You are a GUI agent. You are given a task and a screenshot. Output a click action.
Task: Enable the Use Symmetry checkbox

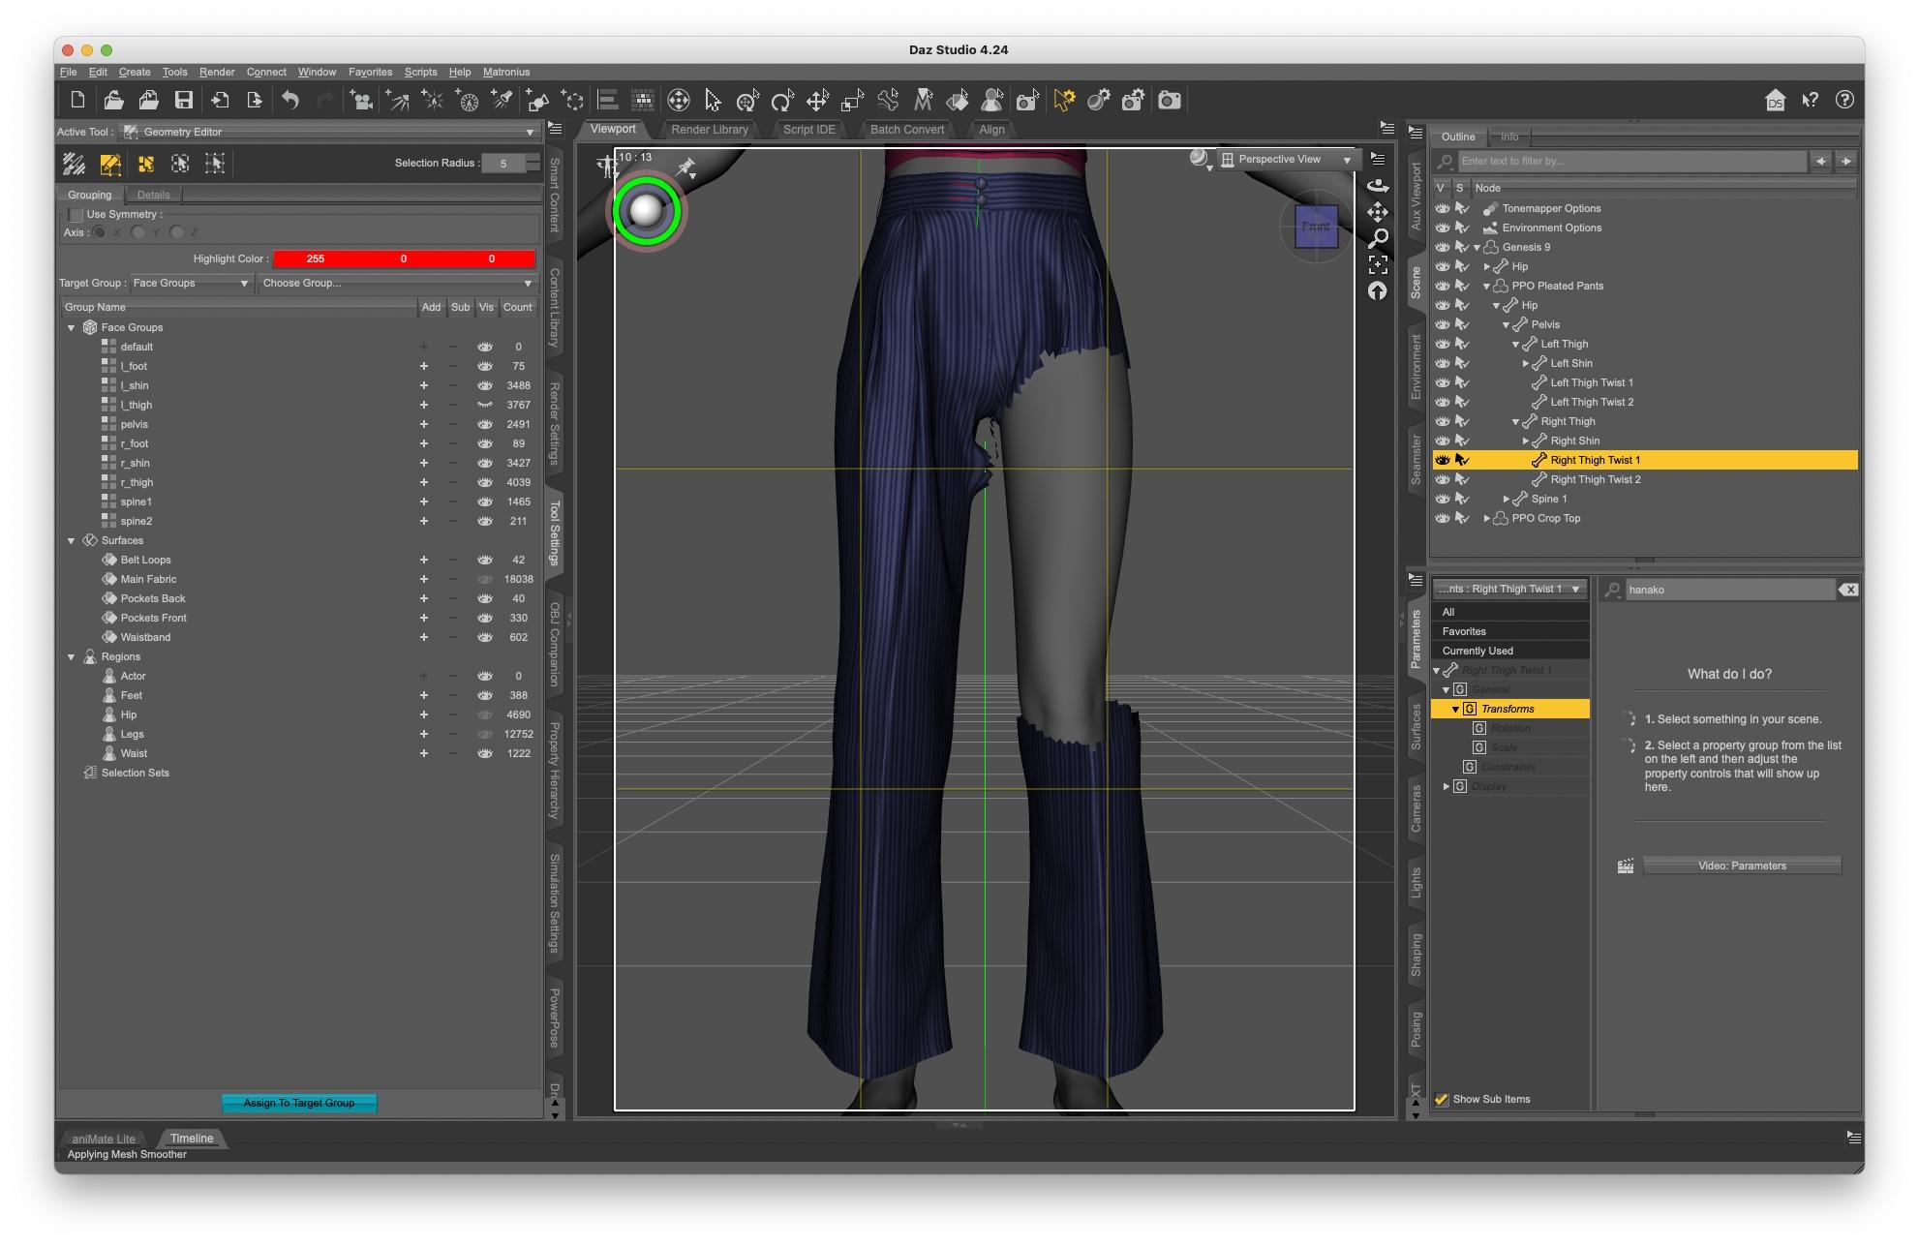coord(76,215)
